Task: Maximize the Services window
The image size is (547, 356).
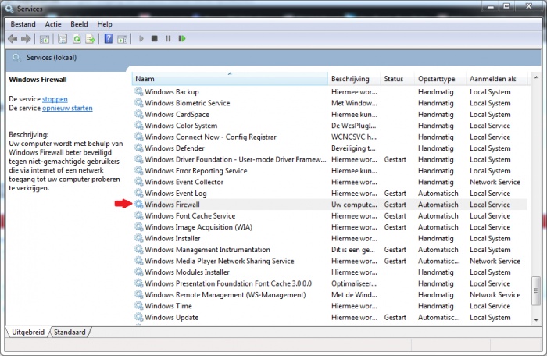Action: (507, 6)
